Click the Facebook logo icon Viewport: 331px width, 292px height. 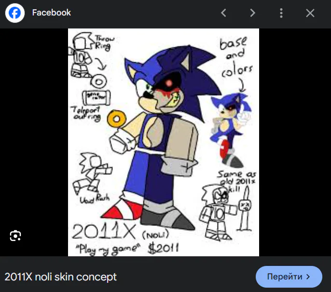tap(15, 13)
